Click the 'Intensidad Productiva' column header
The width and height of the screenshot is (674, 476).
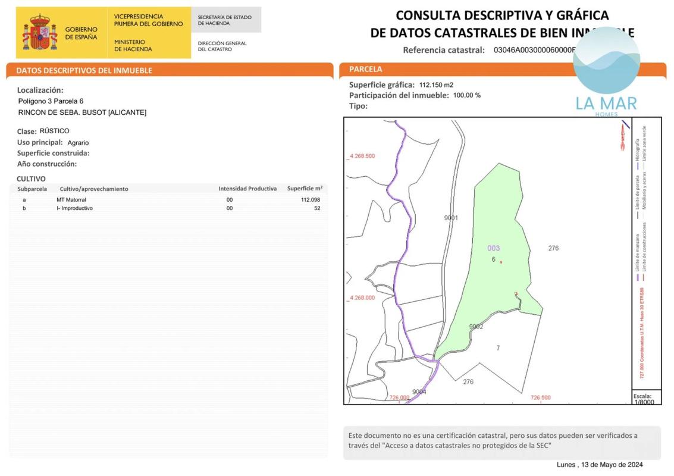tap(247, 189)
